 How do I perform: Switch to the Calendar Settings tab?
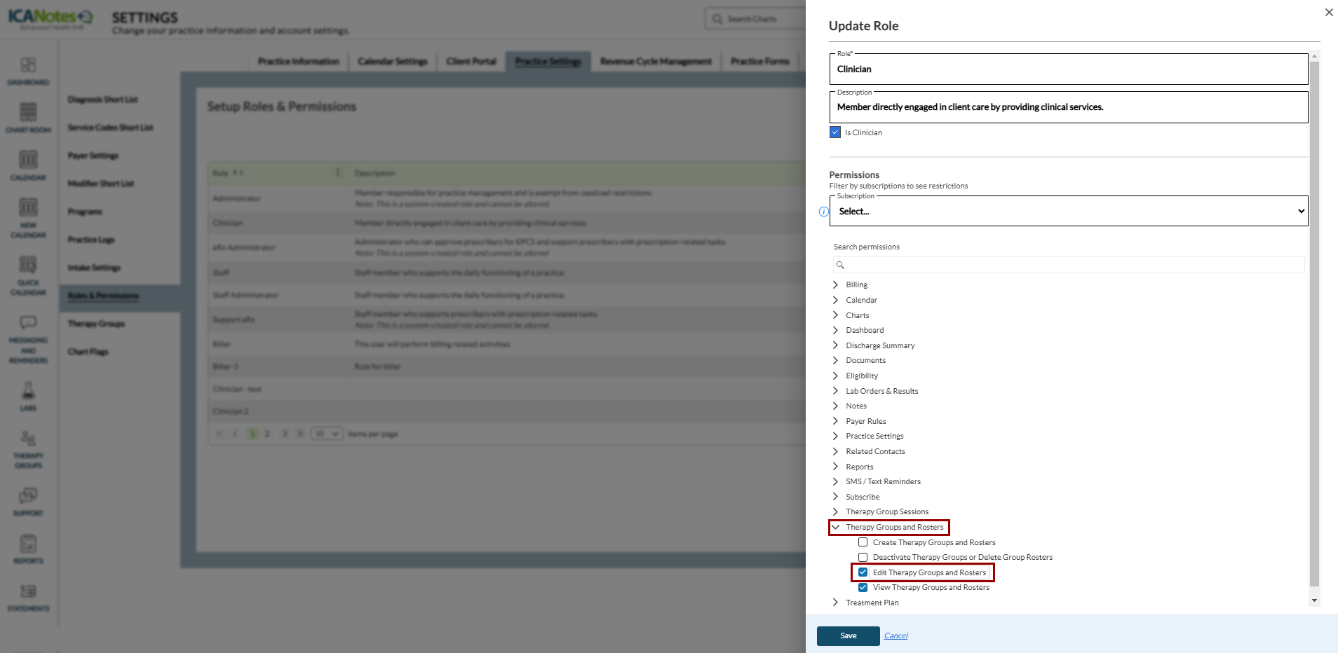tap(392, 62)
